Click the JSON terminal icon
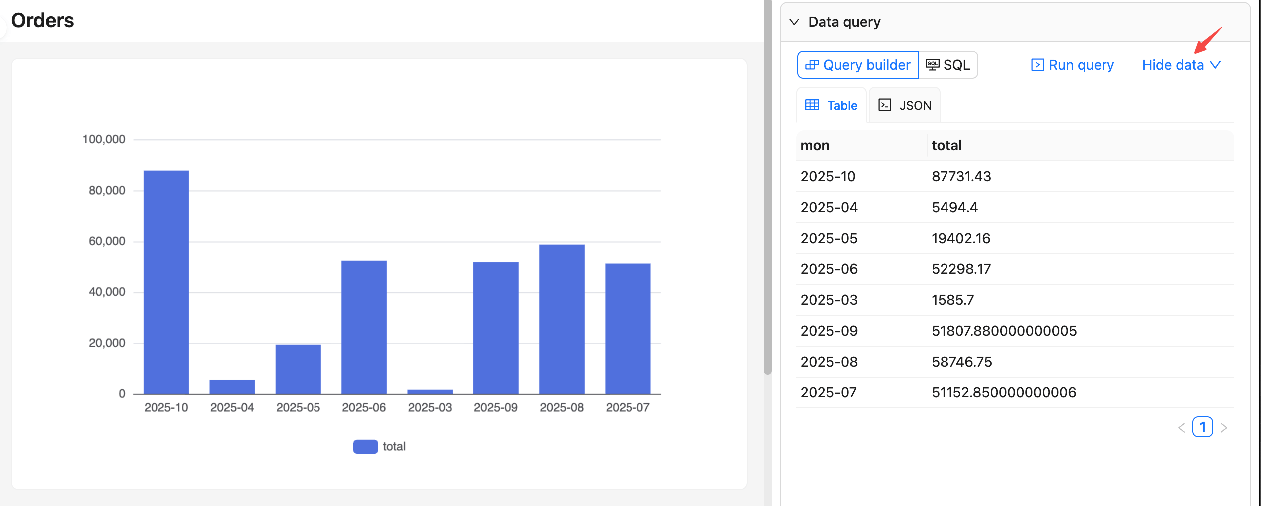Image resolution: width=1261 pixels, height=506 pixels. (x=885, y=105)
